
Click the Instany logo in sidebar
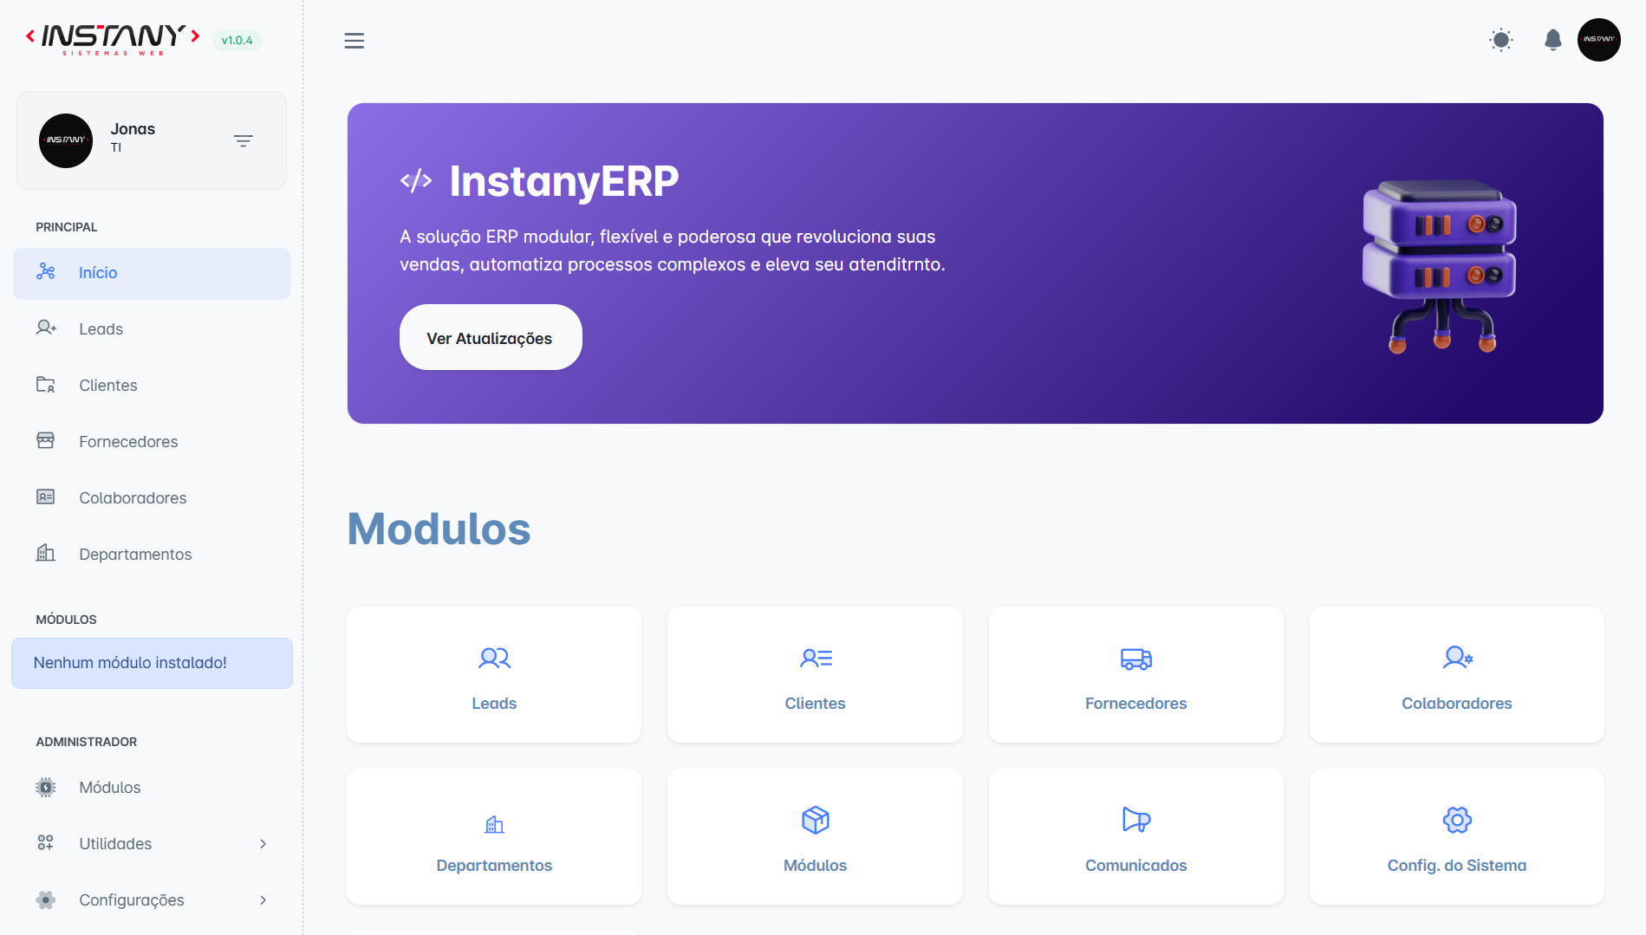[x=113, y=39]
